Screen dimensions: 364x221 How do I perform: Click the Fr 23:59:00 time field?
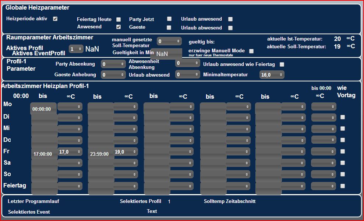click(101, 154)
